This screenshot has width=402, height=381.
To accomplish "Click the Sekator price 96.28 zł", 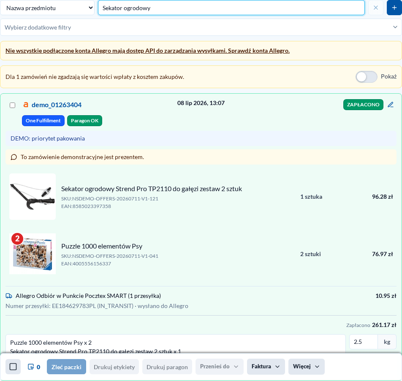I will point(383,197).
